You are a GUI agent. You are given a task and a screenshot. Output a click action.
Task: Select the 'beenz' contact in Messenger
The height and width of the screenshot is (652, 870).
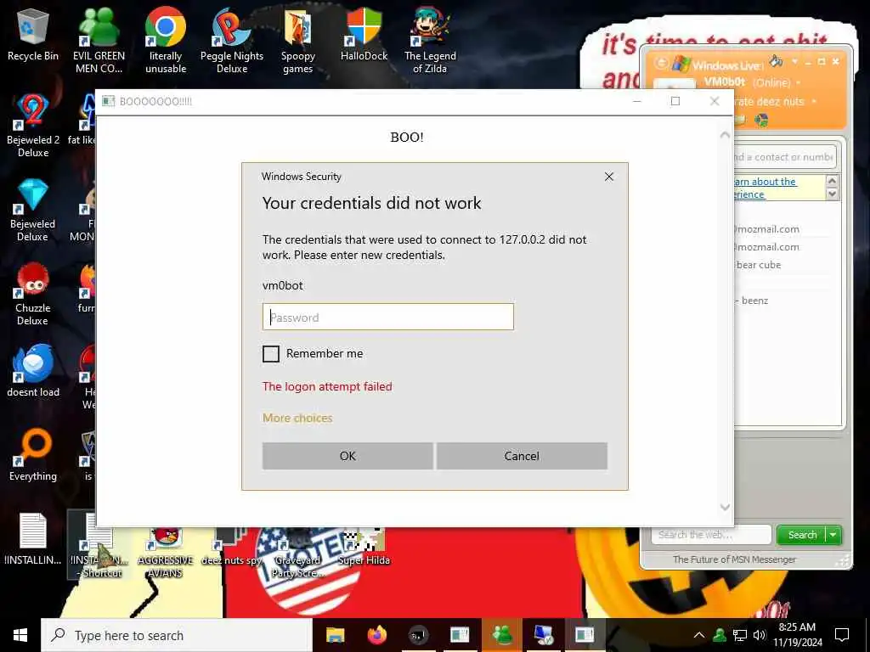click(x=754, y=301)
